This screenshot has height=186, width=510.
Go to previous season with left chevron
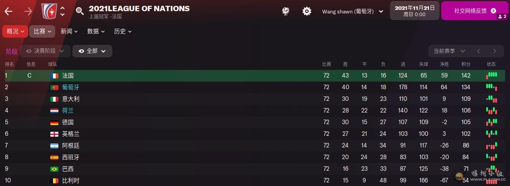[479, 51]
